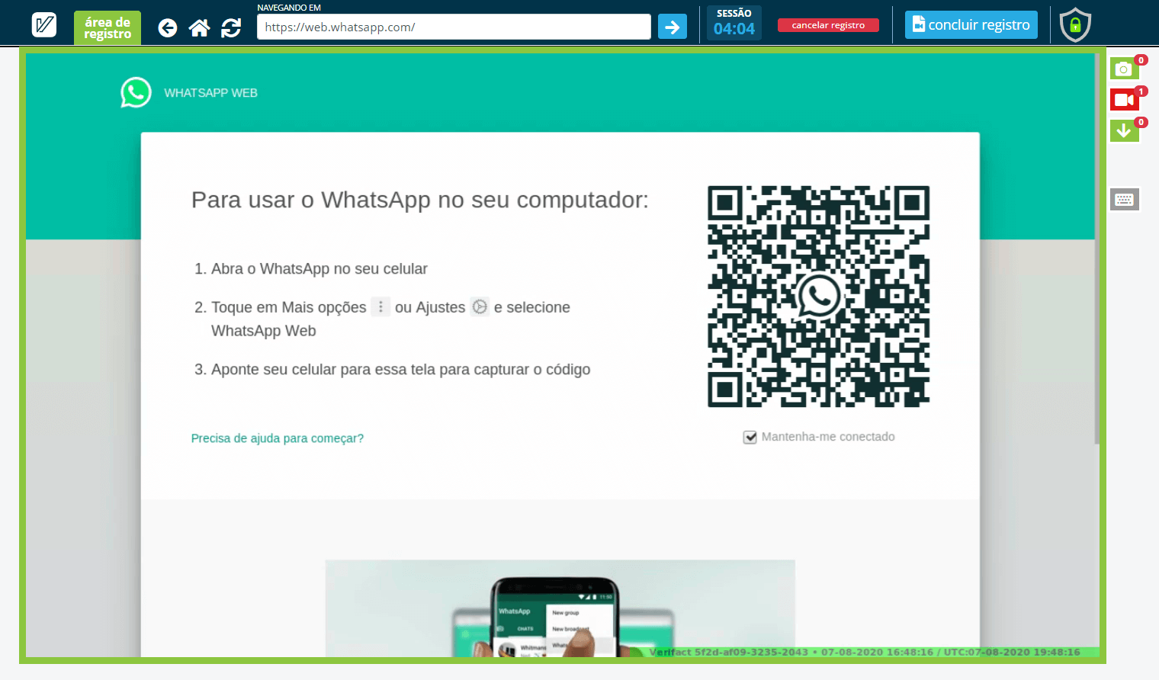This screenshot has width=1159, height=680.
Task: Click the WHATSAPP WEB header text
Action: pyautogui.click(x=210, y=93)
